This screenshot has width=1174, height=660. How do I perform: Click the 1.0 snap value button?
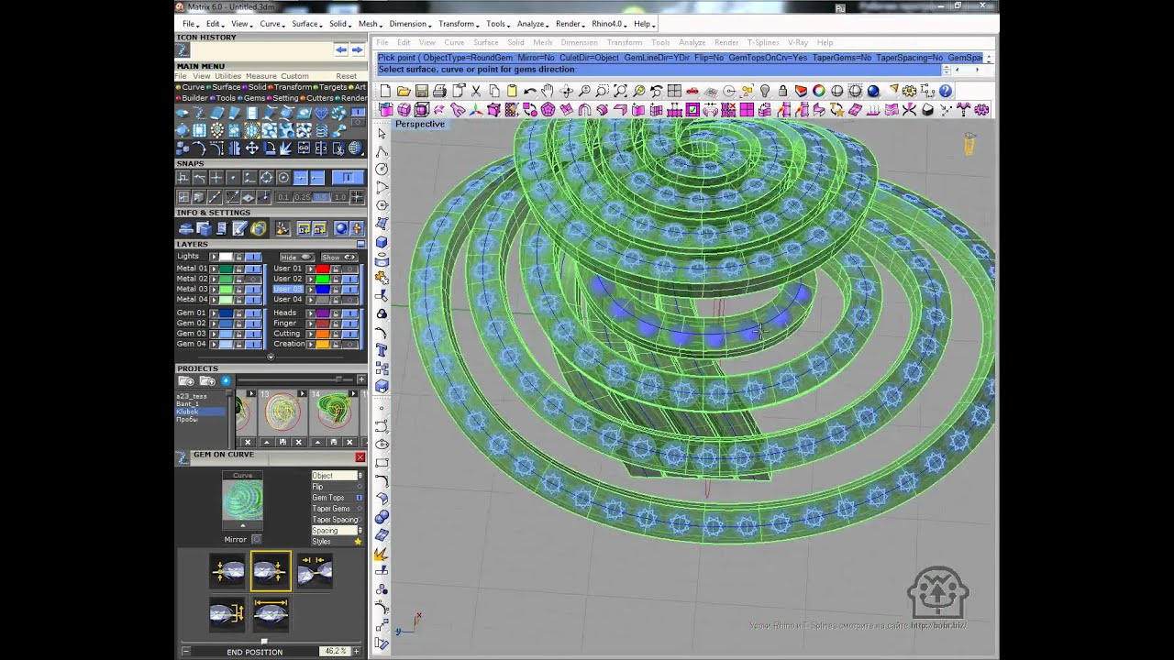click(340, 197)
